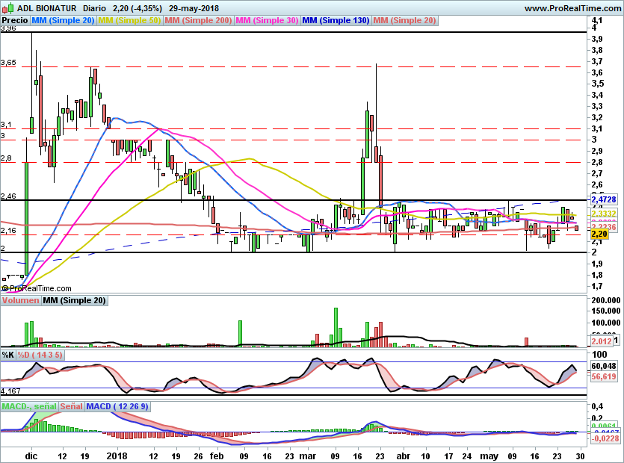624x463 pixels.
Task: Click the 2.012 volume value tag
Action: tap(602, 341)
